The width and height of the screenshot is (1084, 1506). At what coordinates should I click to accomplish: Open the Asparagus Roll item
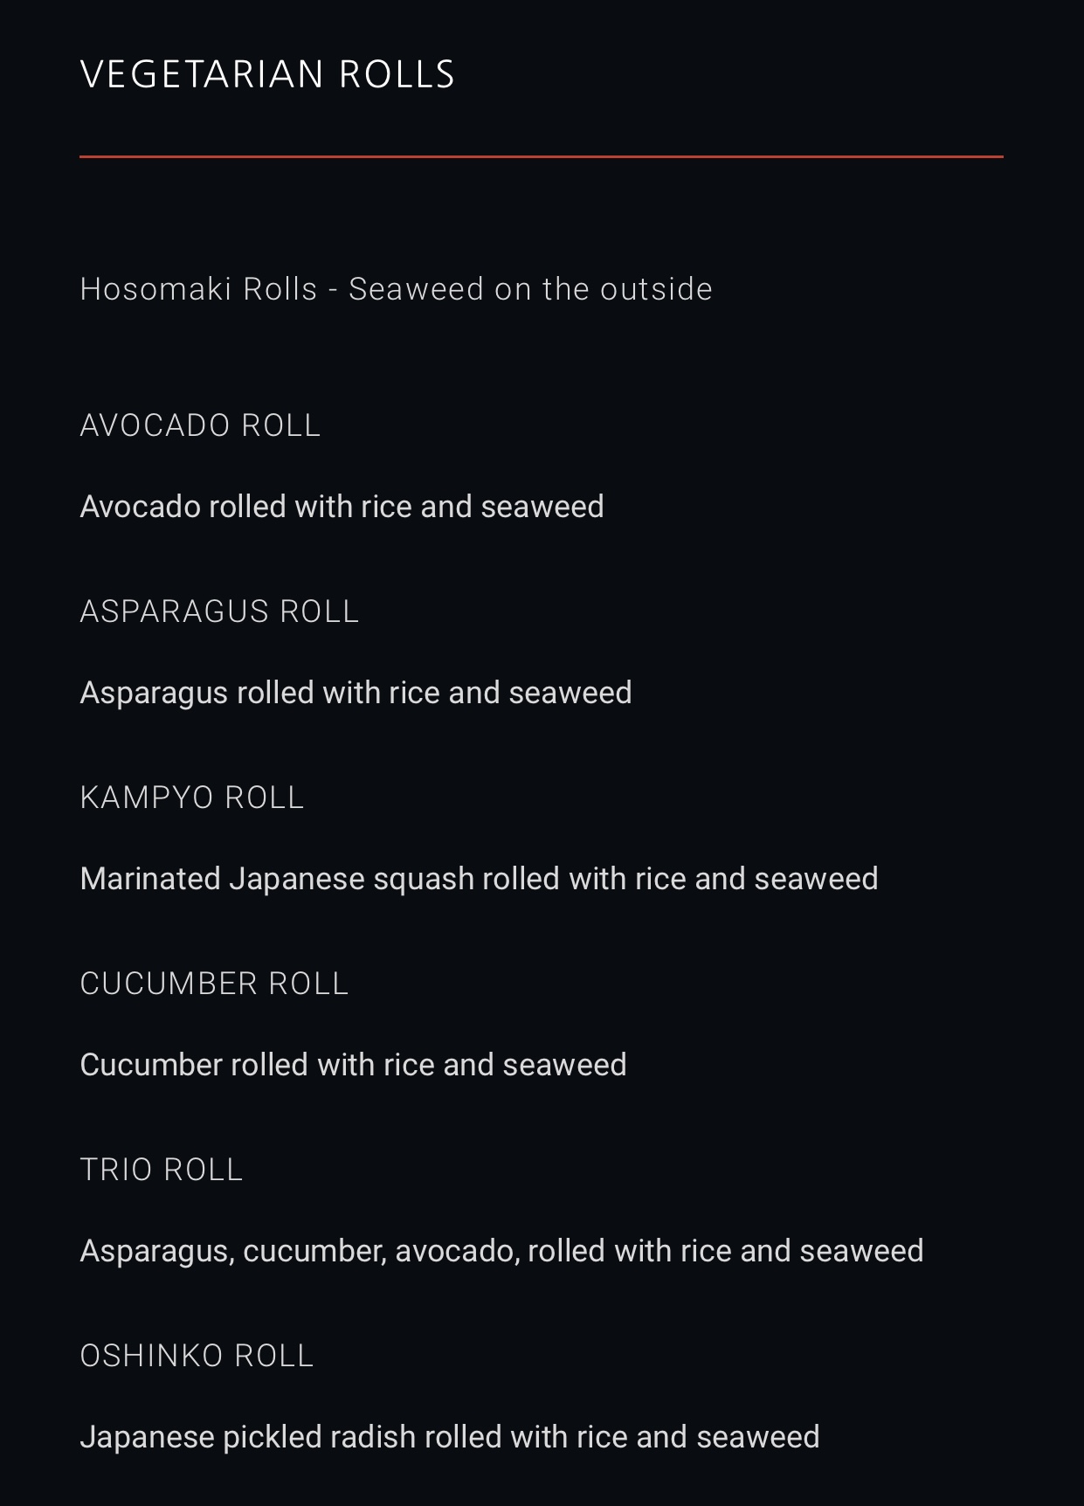pos(219,611)
